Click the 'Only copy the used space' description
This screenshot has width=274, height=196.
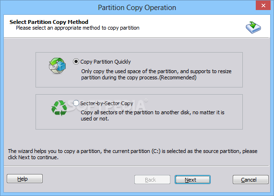pyautogui.click(x=156, y=74)
